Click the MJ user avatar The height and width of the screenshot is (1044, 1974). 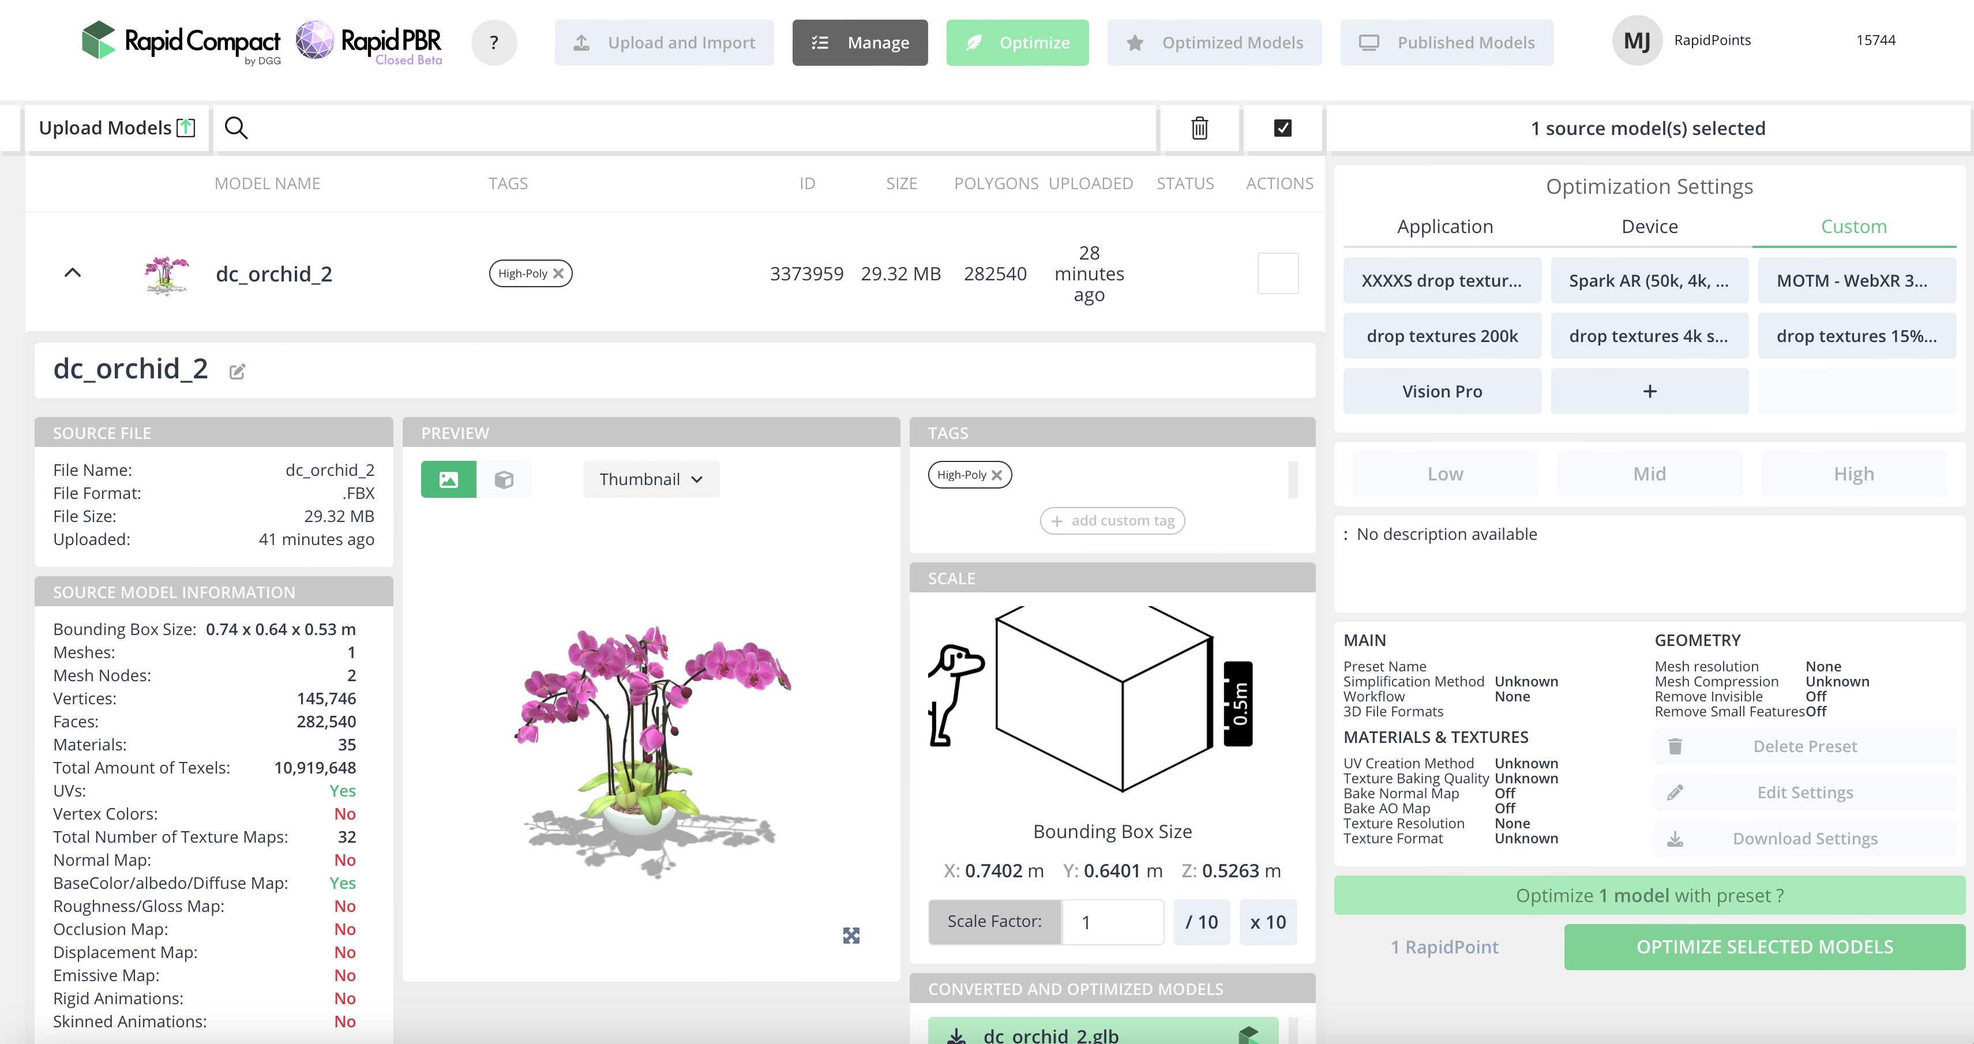[1637, 40]
